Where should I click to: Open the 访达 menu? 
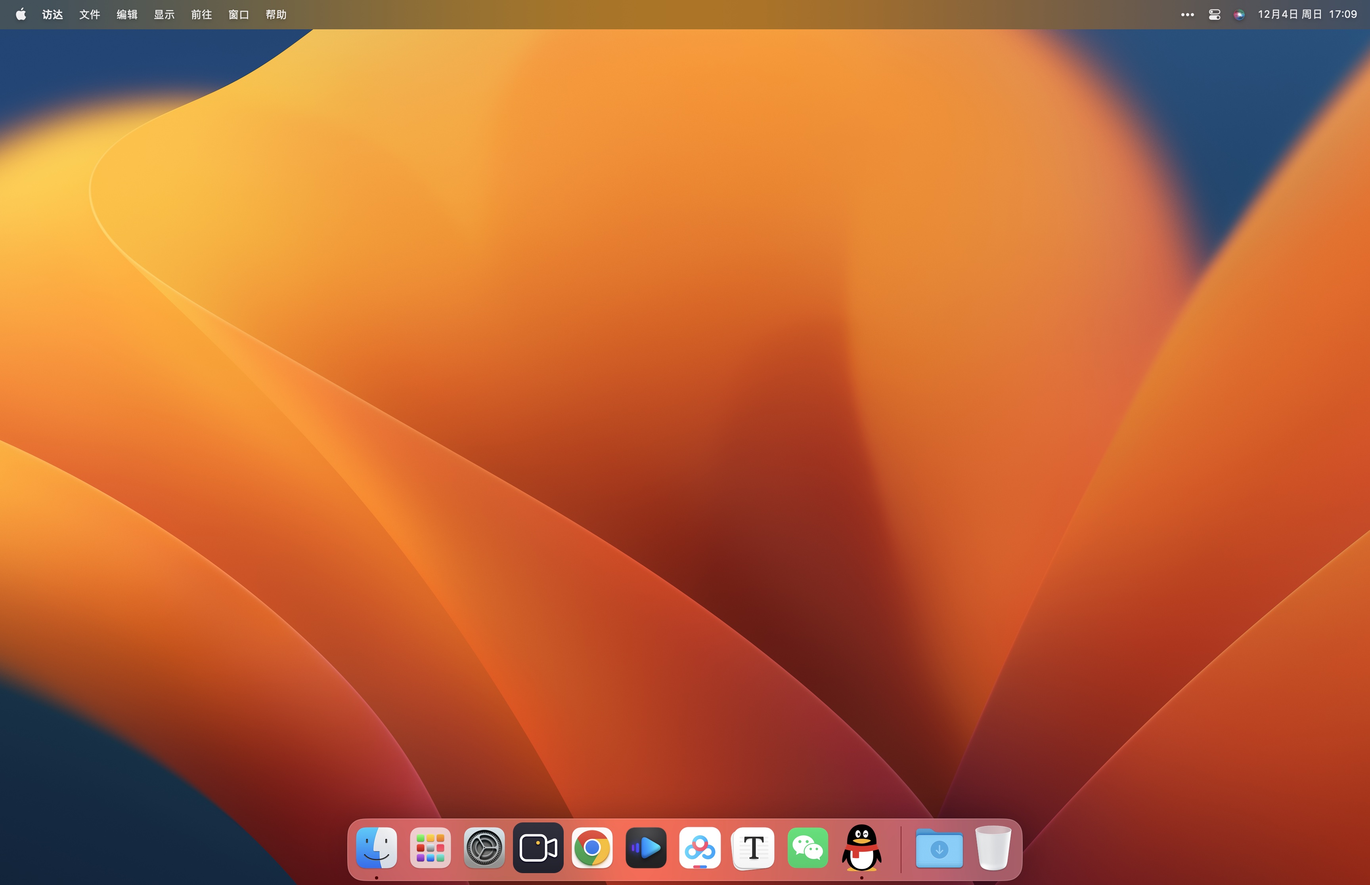[x=52, y=14]
